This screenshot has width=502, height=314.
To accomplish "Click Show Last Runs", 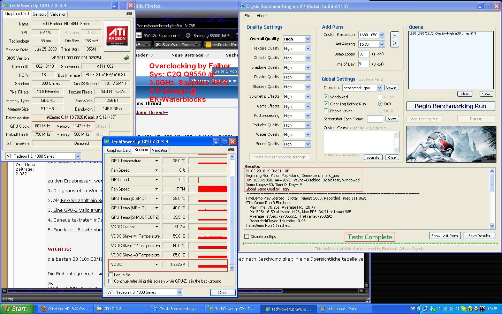I will [x=444, y=236].
